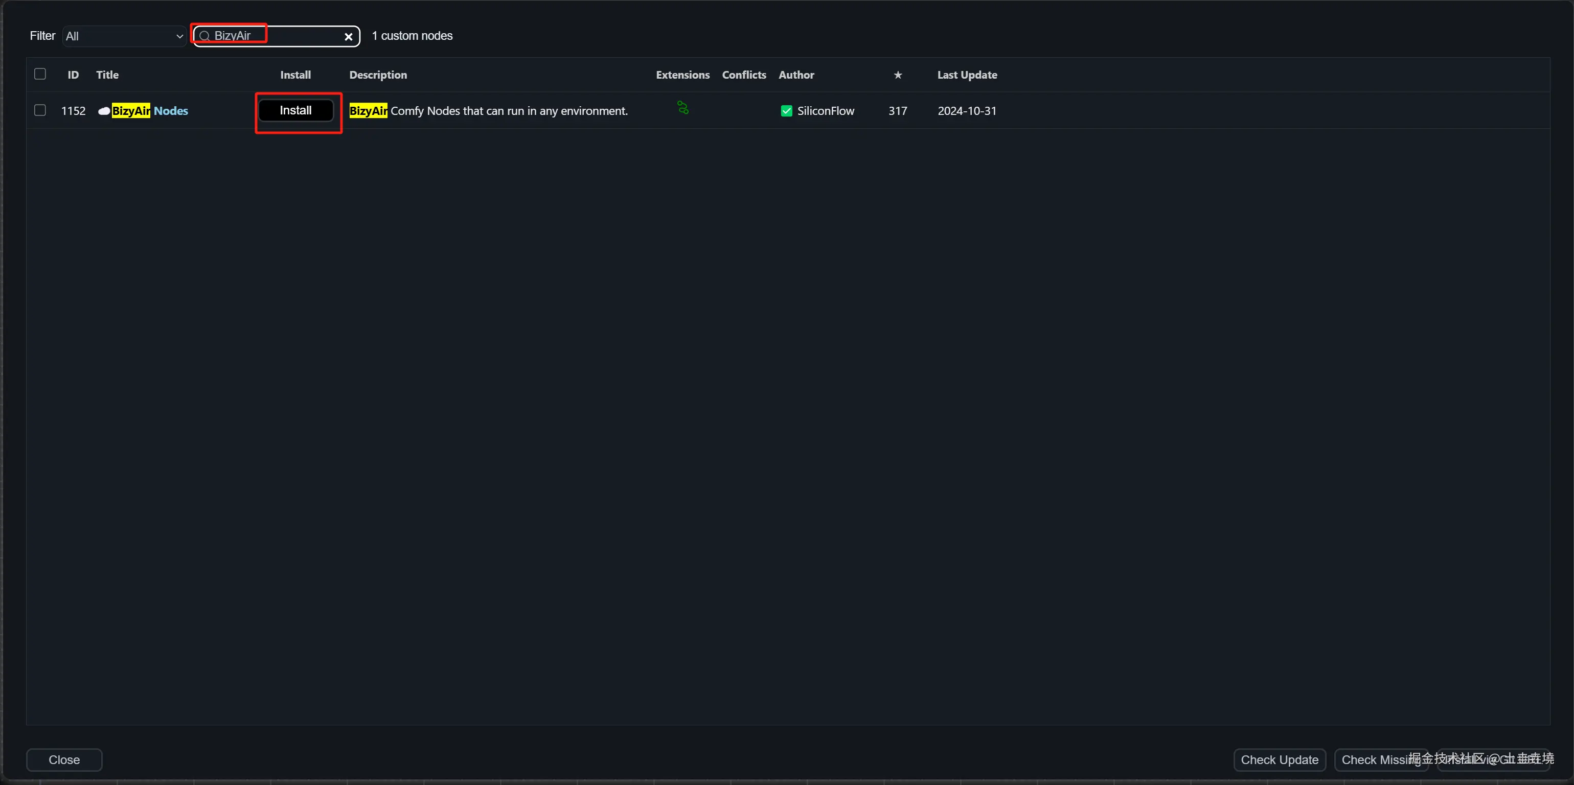The image size is (1574, 785).
Task: Click the green verified checkmark by SiliconFlow
Action: point(786,111)
